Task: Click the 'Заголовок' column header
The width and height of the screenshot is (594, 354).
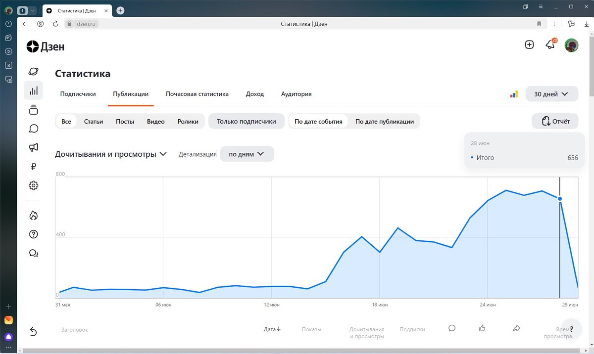Action: click(75, 329)
